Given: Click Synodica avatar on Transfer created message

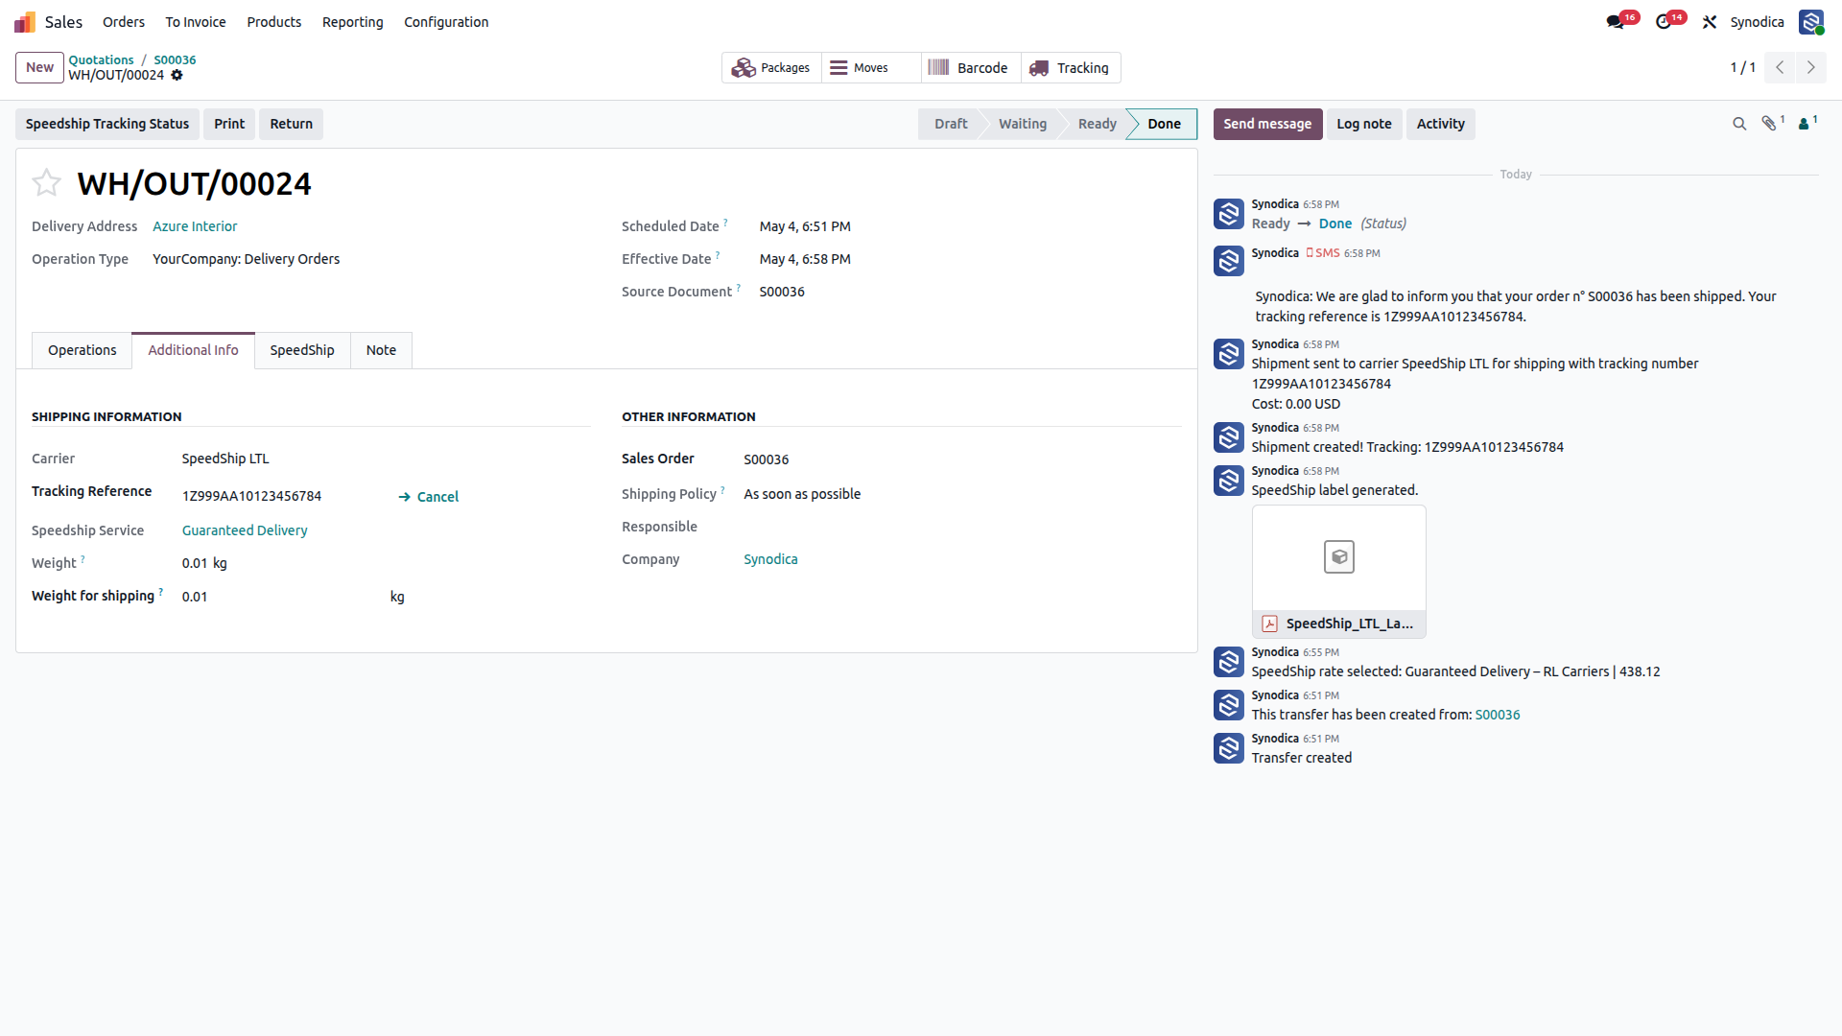Looking at the screenshot, I should click(x=1229, y=748).
